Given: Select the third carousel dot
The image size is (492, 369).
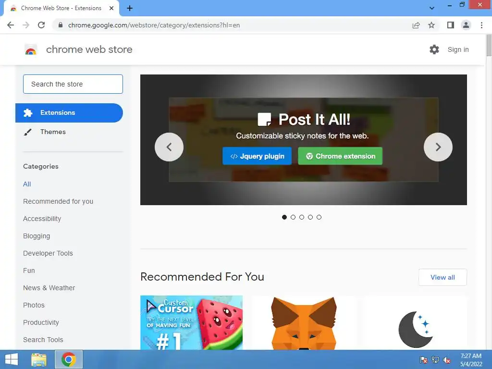Looking at the screenshot, I should (302, 217).
